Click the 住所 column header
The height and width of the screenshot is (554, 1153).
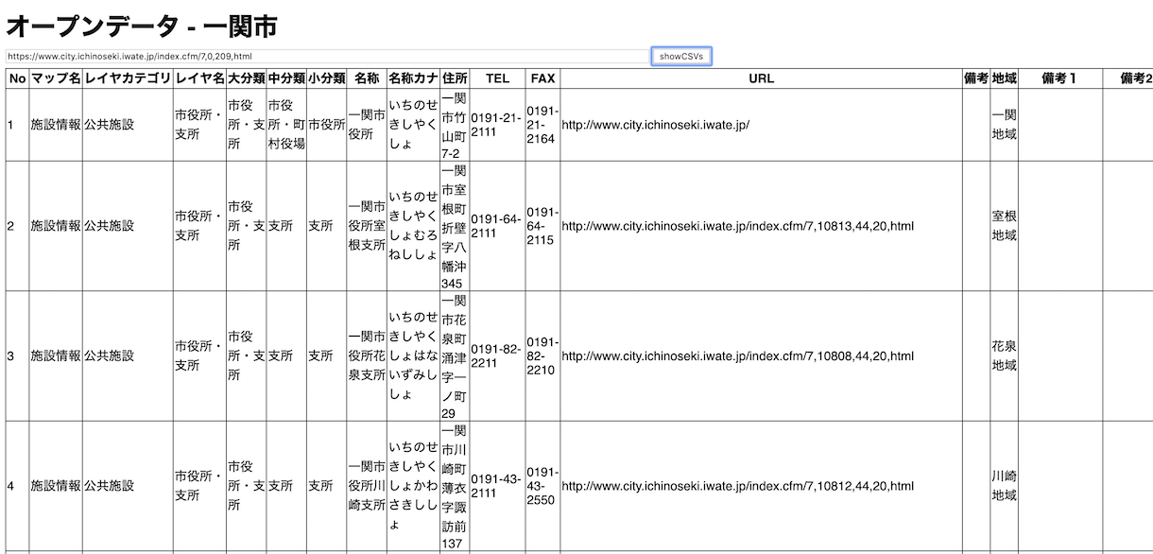tap(455, 78)
